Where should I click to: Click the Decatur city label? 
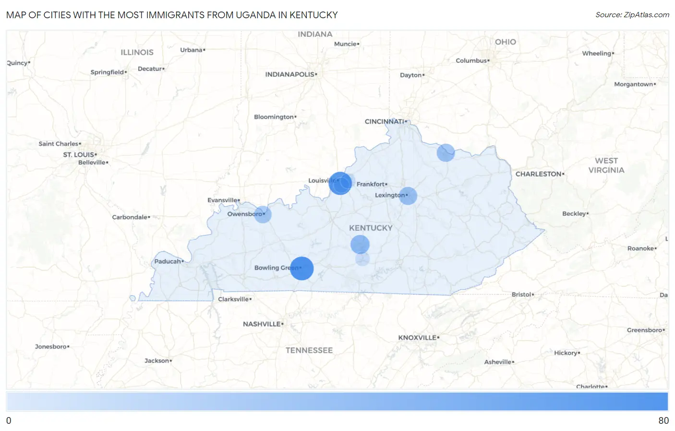150,69
